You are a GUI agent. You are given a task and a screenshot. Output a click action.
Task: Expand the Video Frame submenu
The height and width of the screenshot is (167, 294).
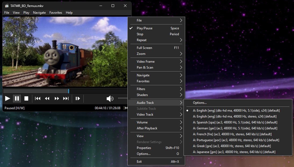click(x=156, y=62)
